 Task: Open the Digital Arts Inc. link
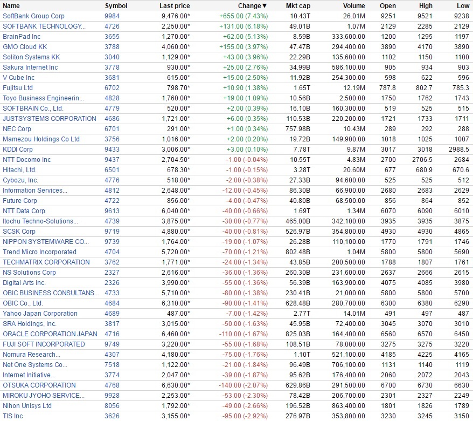coord(24,283)
